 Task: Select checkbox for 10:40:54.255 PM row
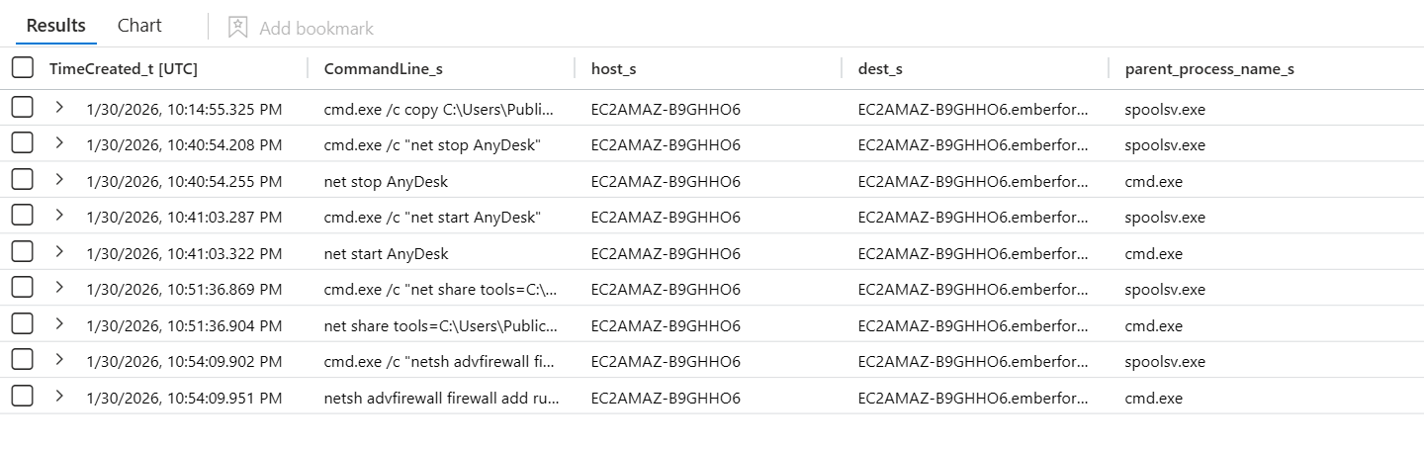click(22, 181)
